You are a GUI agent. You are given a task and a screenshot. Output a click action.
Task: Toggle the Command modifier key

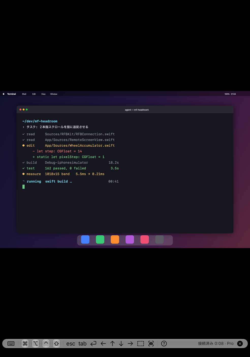tap(25, 343)
